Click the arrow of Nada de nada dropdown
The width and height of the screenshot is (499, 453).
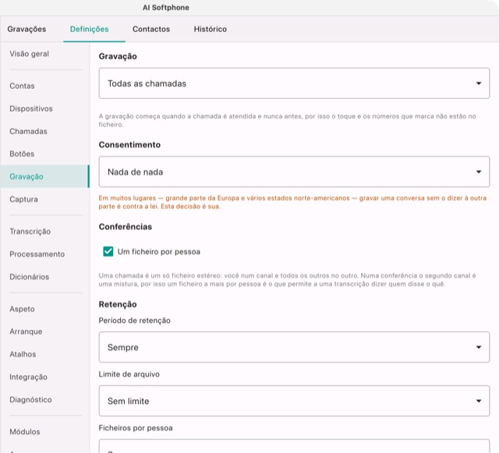tap(479, 172)
